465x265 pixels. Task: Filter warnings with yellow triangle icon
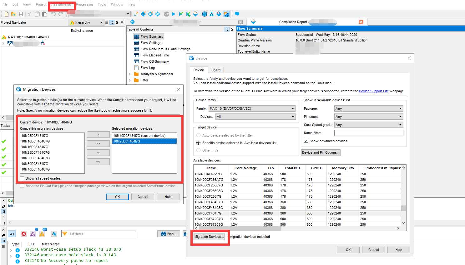(x=42, y=234)
